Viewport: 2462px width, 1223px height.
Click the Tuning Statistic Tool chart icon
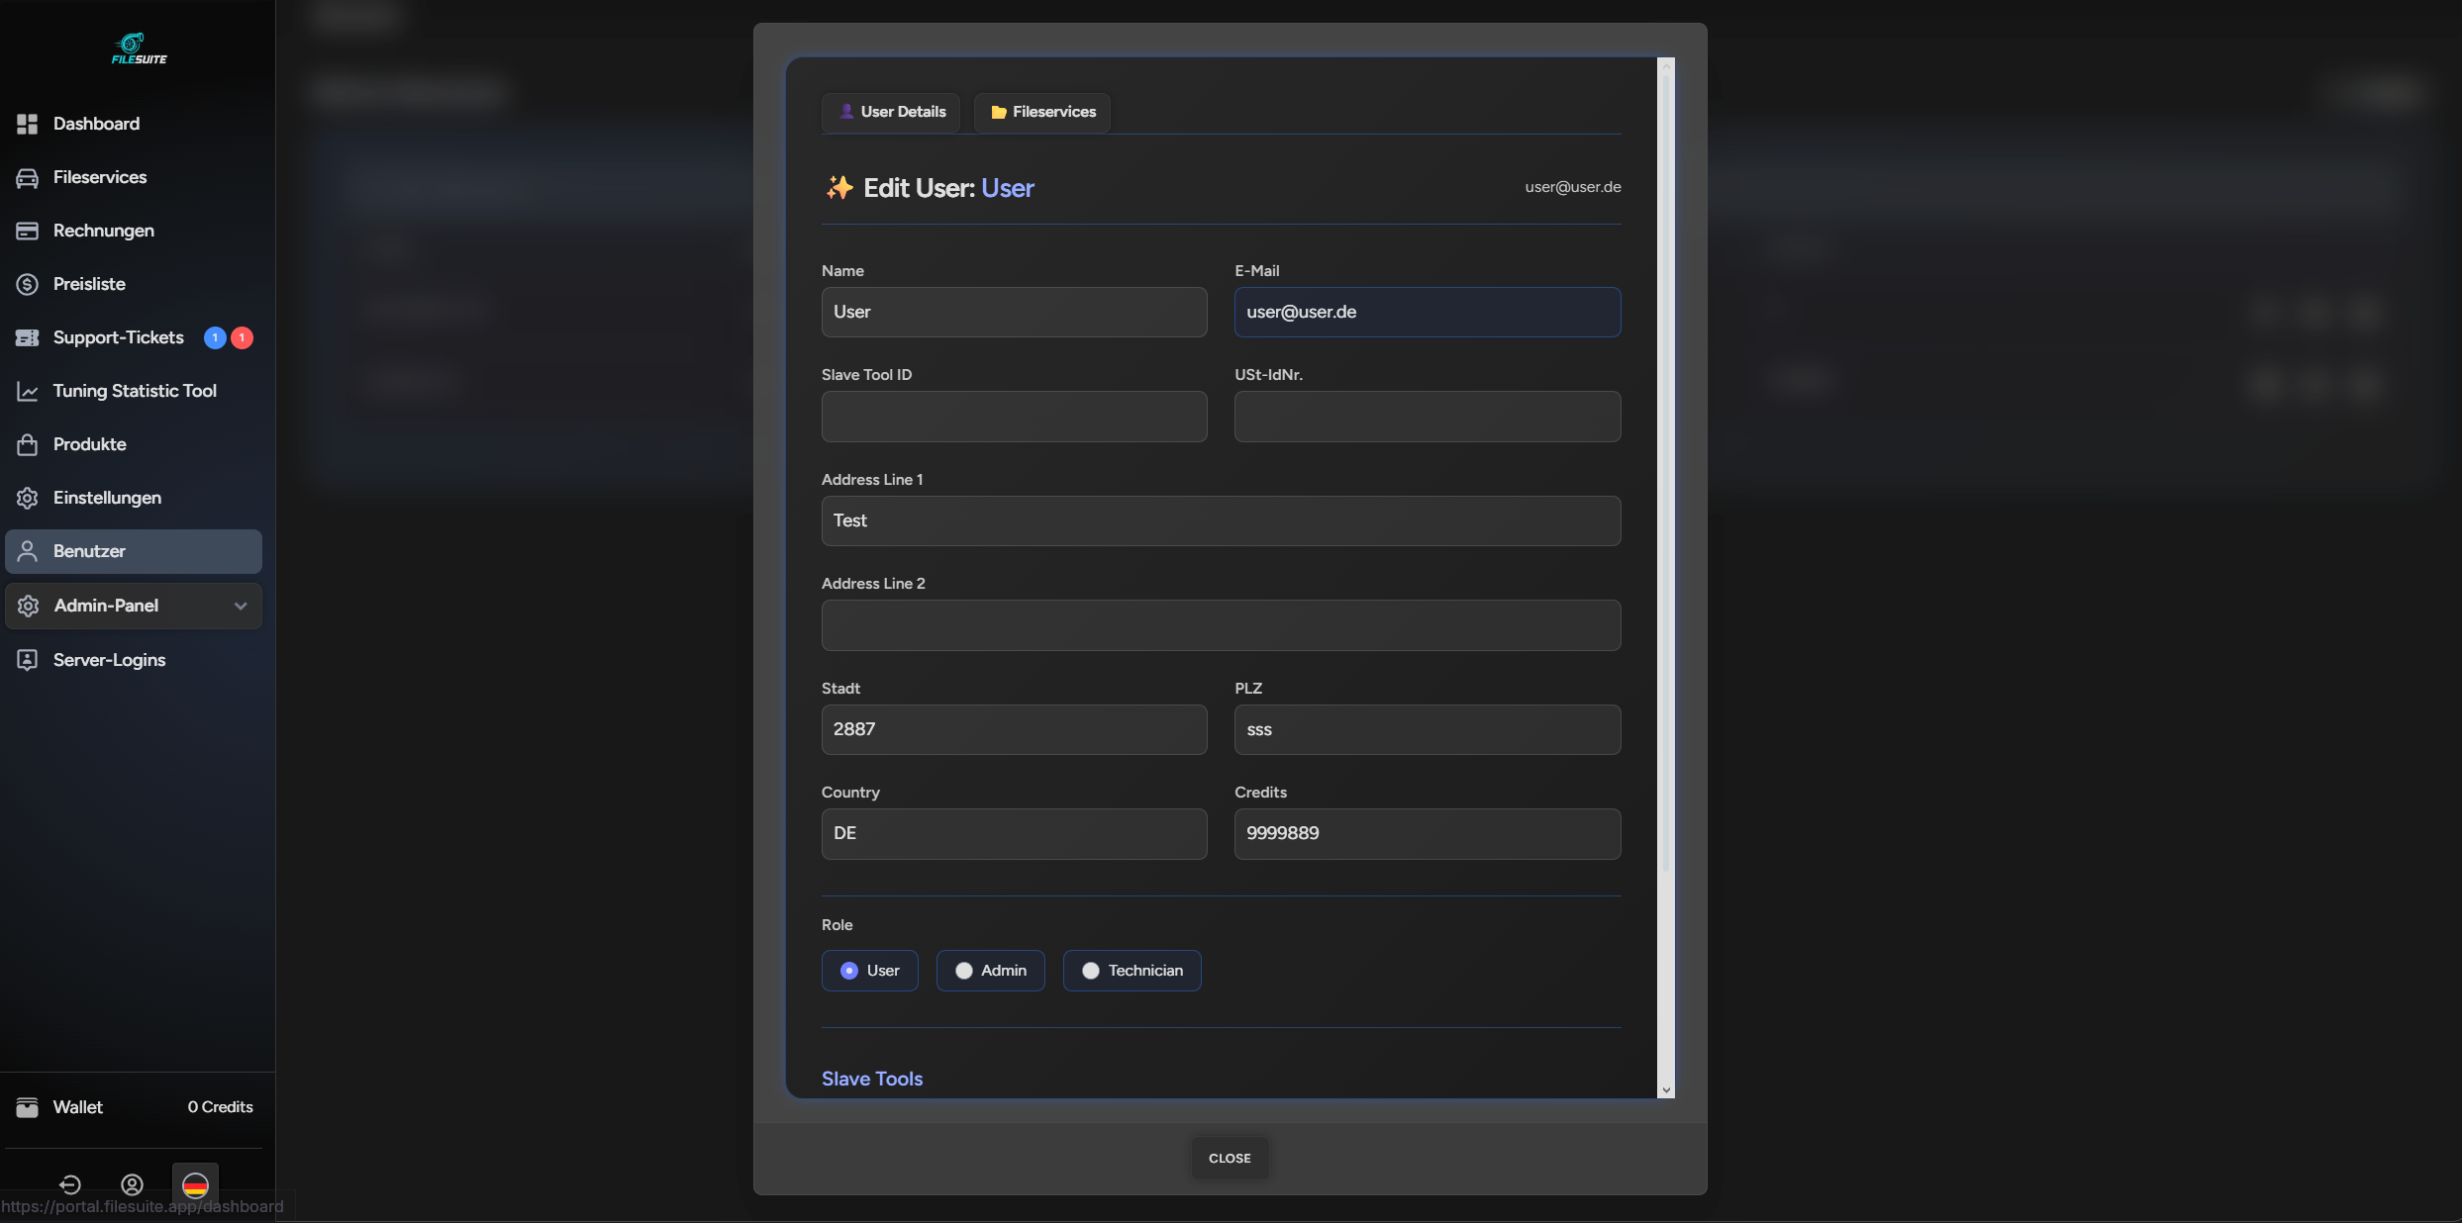(27, 390)
